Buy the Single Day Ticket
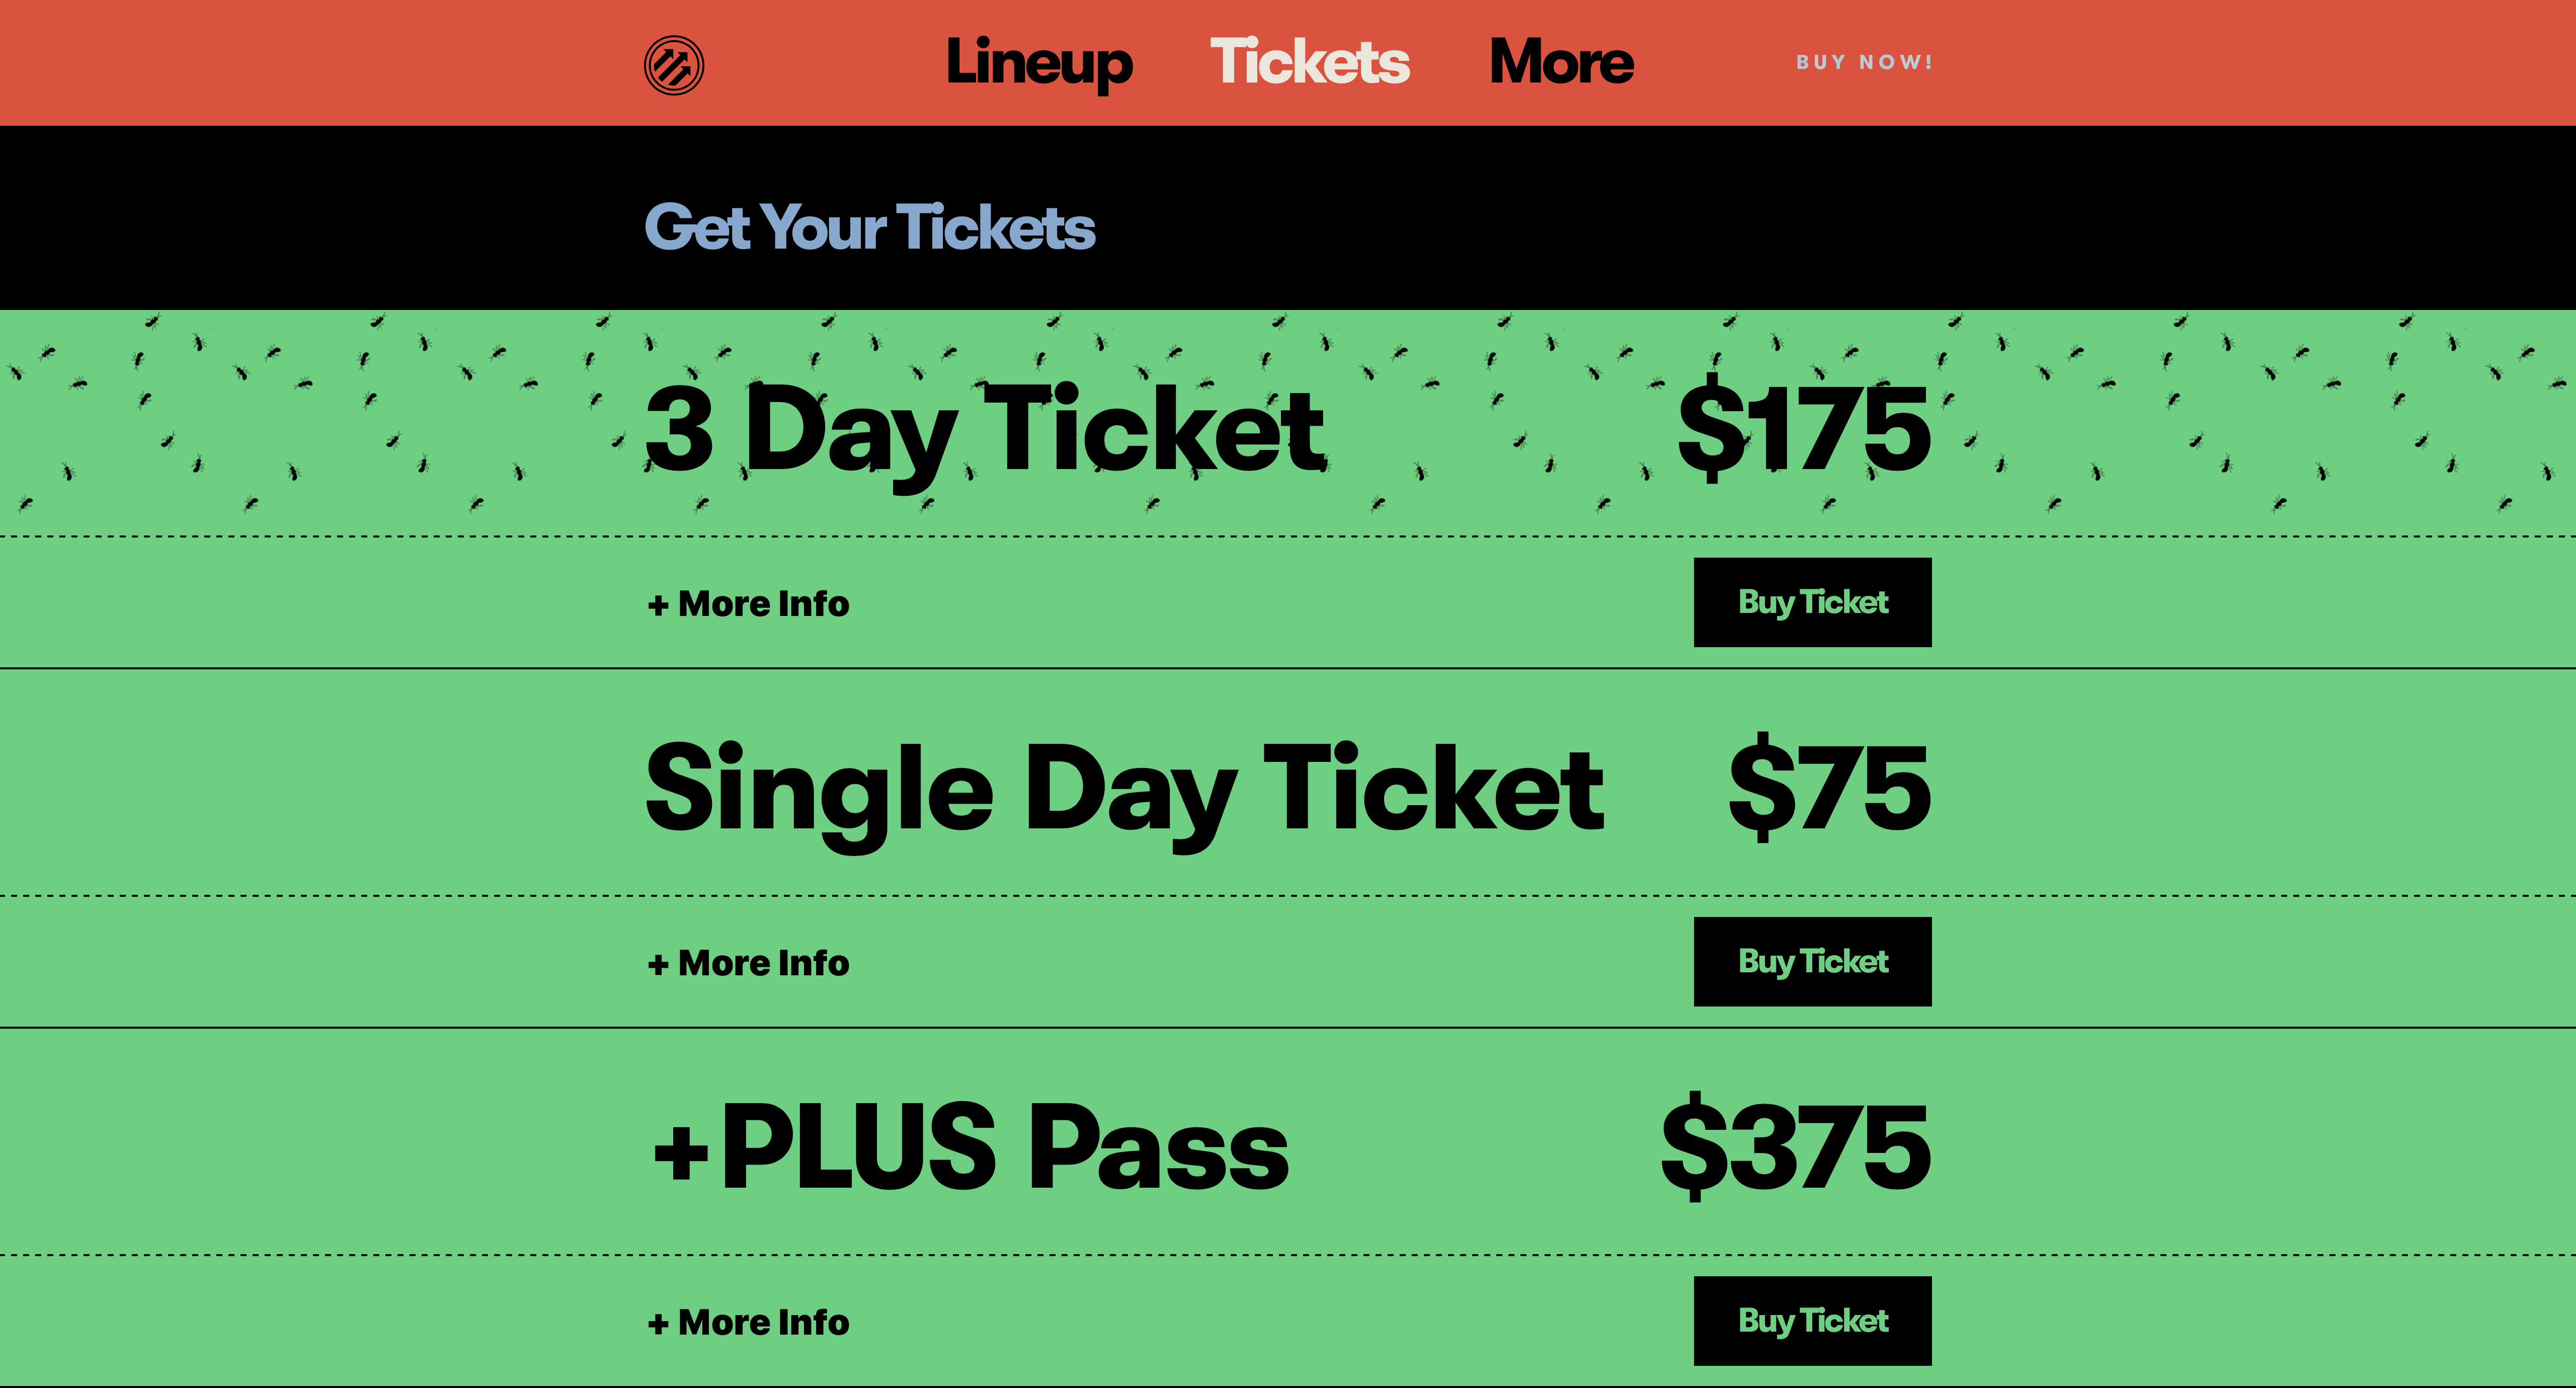Image resolution: width=2576 pixels, height=1388 pixels. [x=1812, y=961]
